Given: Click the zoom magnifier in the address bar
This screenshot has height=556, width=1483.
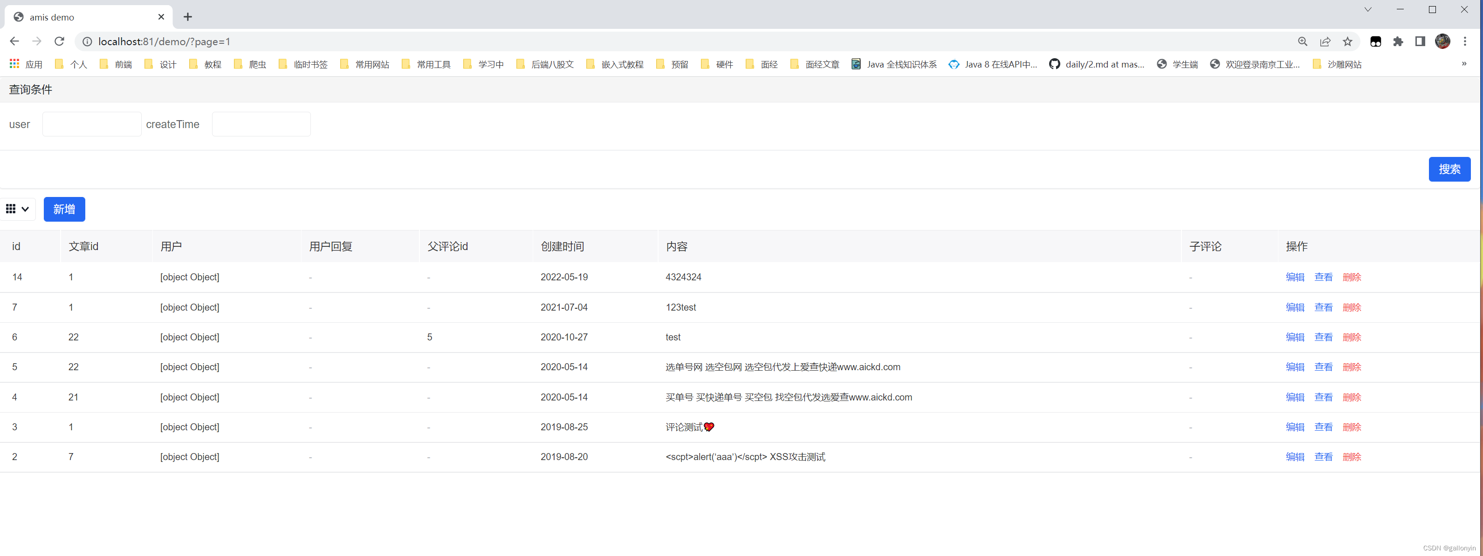Looking at the screenshot, I should click(x=1303, y=41).
